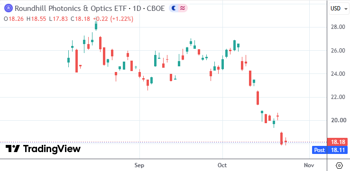The image size is (350, 171).
Task: Click the TradingView wordmark link
Action: [x=52, y=148]
